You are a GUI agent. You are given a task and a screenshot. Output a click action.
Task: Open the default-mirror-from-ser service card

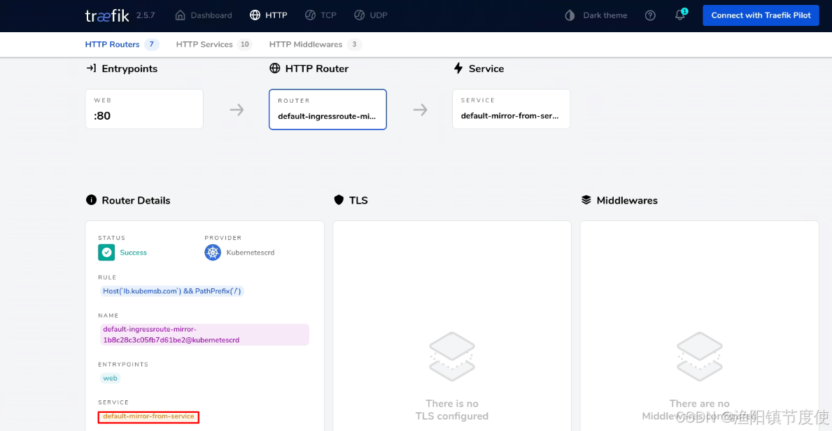(511, 109)
